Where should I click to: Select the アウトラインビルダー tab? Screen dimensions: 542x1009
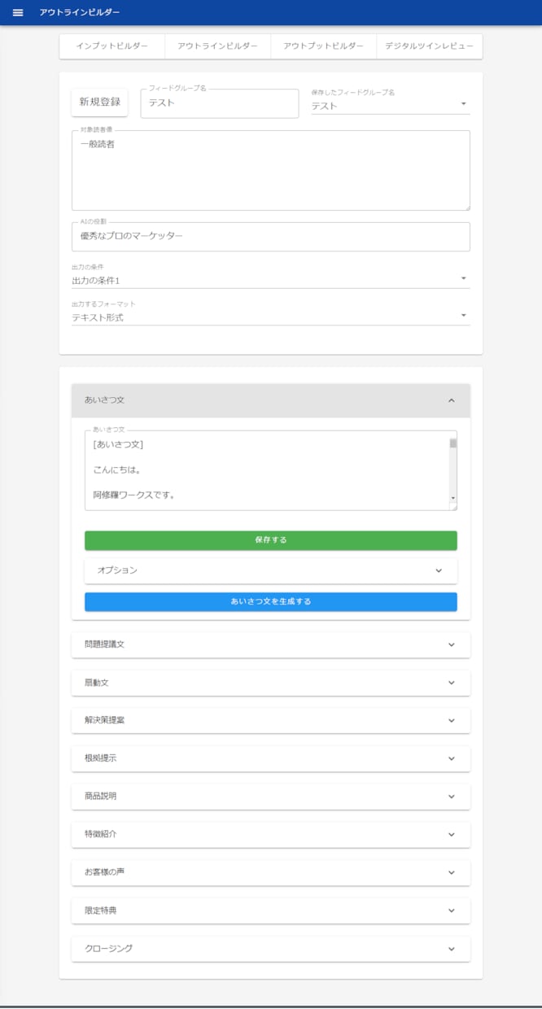(x=218, y=46)
